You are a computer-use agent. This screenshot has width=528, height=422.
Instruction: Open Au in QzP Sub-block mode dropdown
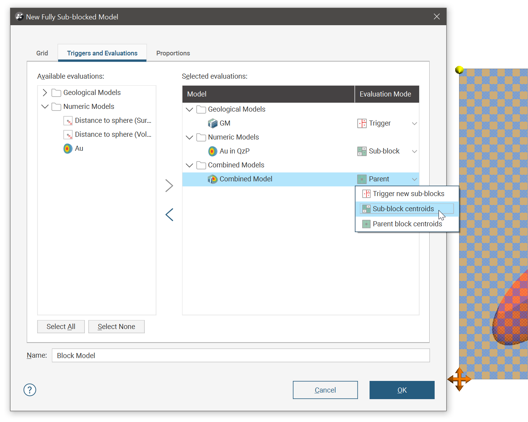tap(414, 152)
